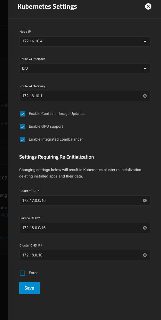Clear the Service CIDR value

(x=145, y=228)
